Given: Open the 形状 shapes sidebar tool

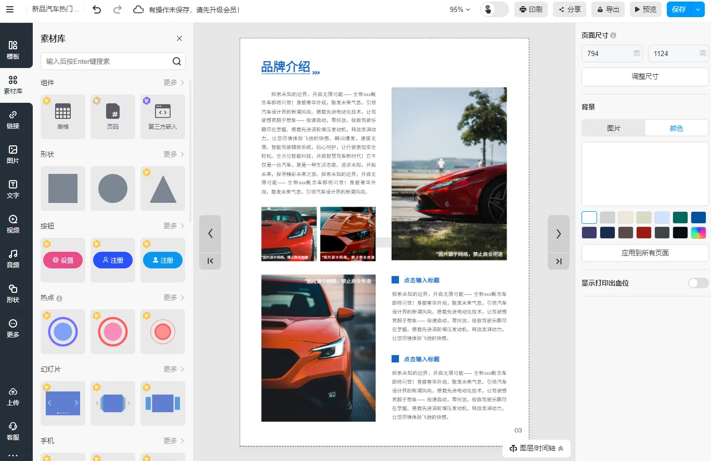Looking at the screenshot, I should (x=13, y=294).
